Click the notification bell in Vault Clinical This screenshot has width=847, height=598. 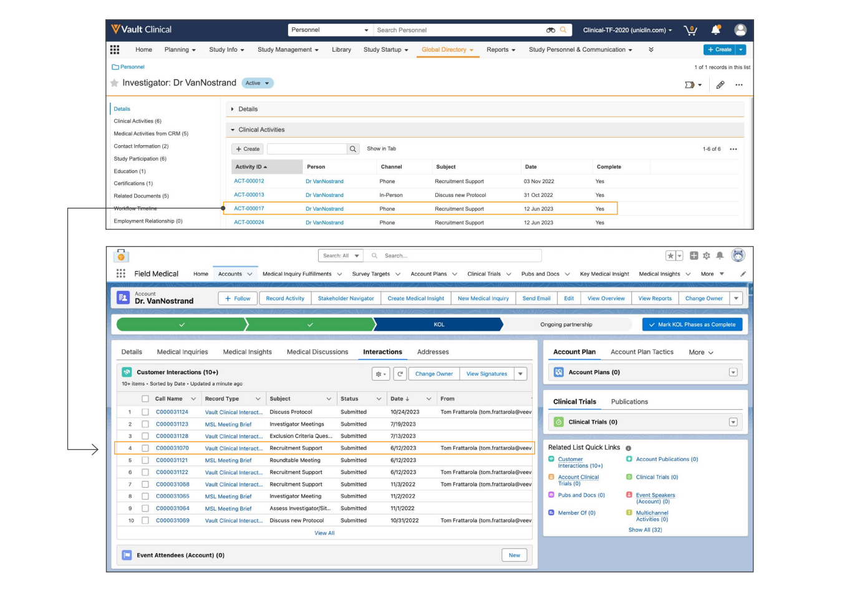[x=715, y=30]
